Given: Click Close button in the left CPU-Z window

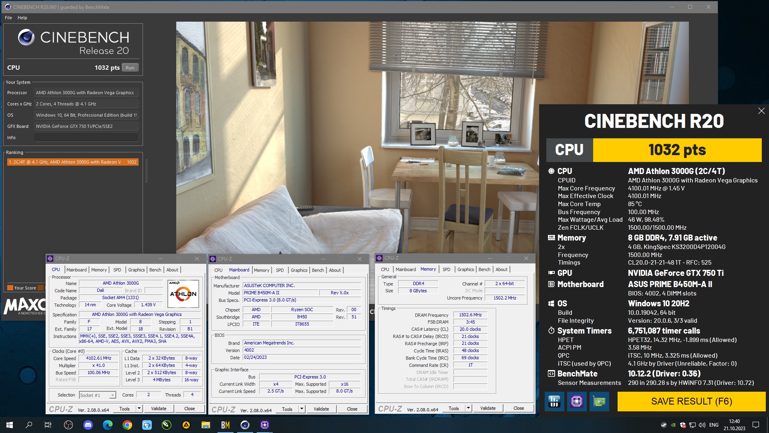Looking at the screenshot, I should pos(189,409).
